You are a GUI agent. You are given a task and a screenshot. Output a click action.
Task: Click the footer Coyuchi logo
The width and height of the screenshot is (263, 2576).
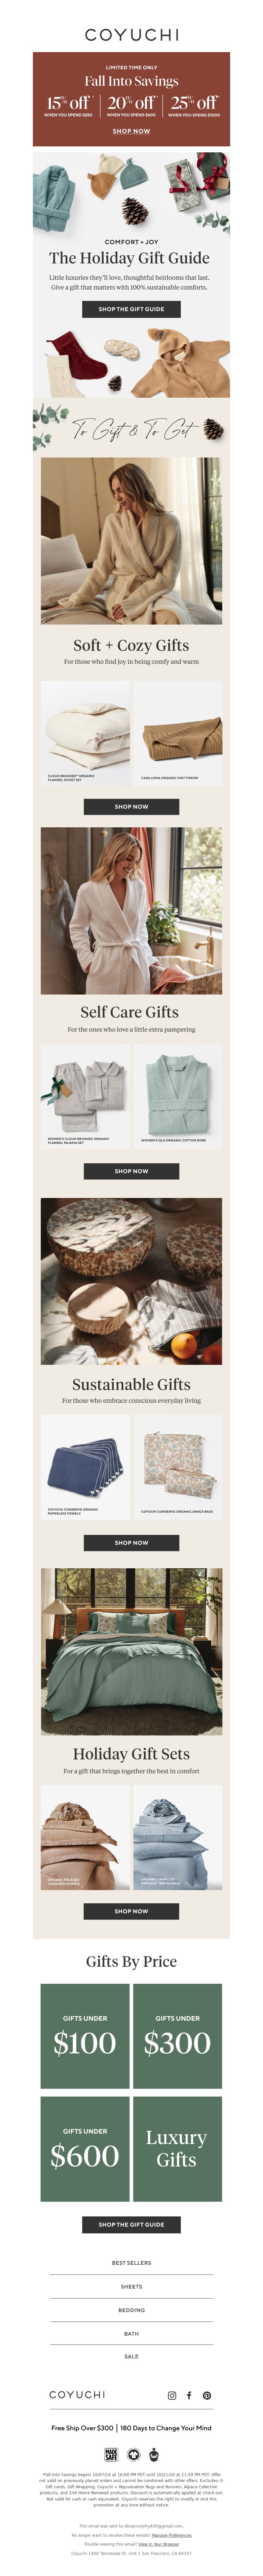[77, 2395]
